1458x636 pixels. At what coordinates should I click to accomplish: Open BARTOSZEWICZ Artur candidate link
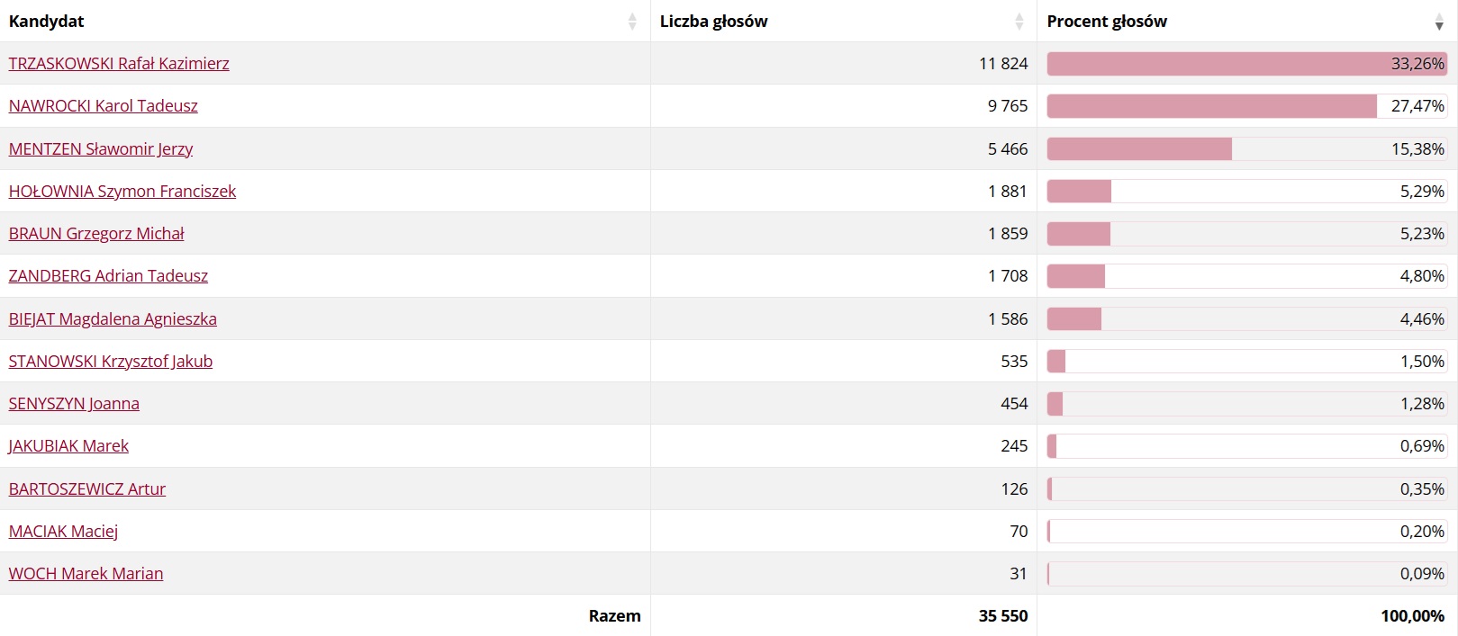87,489
